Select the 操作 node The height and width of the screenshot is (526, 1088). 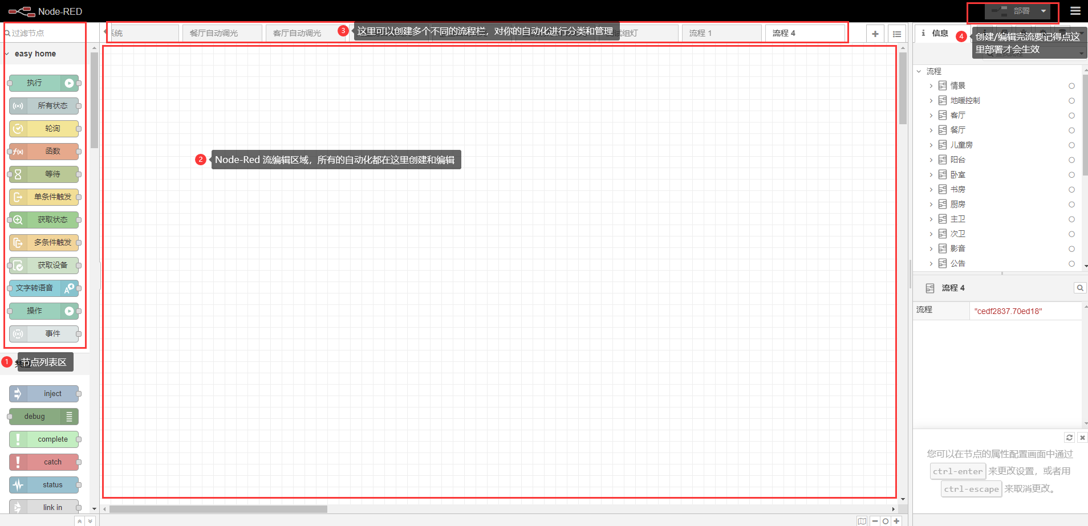[x=44, y=311]
